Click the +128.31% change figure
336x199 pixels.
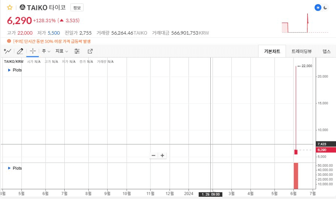44,21
